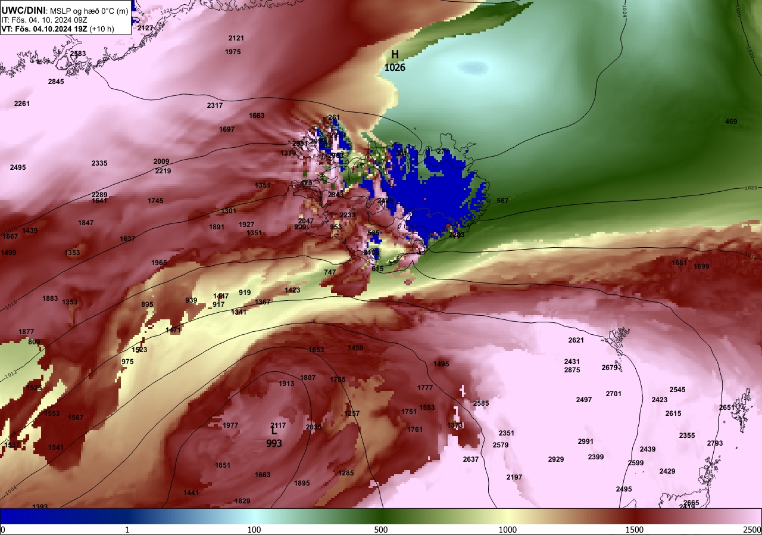Click the map value 1745
The height and width of the screenshot is (535, 762).
(155, 201)
